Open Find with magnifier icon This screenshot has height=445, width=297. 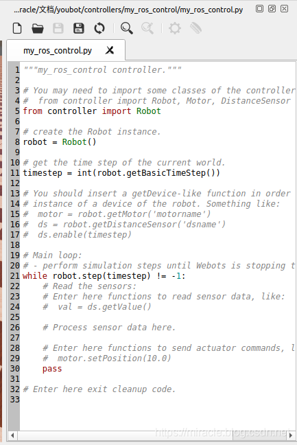tap(126, 28)
